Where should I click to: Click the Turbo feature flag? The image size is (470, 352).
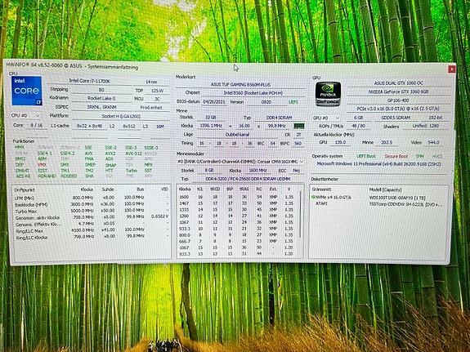tap(132, 171)
